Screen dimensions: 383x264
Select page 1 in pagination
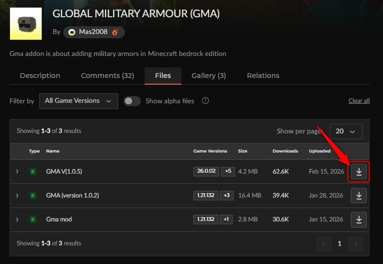pos(339,243)
